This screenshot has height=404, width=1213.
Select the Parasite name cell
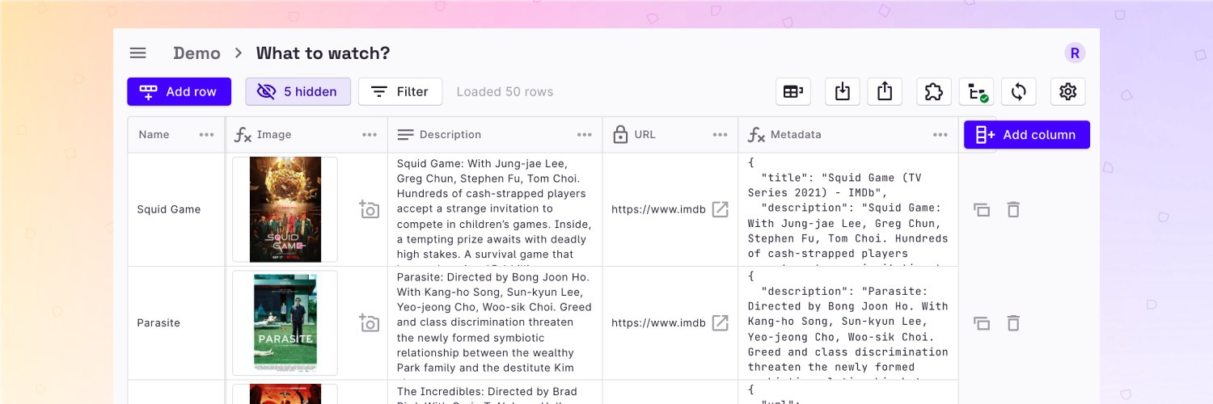pyautogui.click(x=176, y=322)
